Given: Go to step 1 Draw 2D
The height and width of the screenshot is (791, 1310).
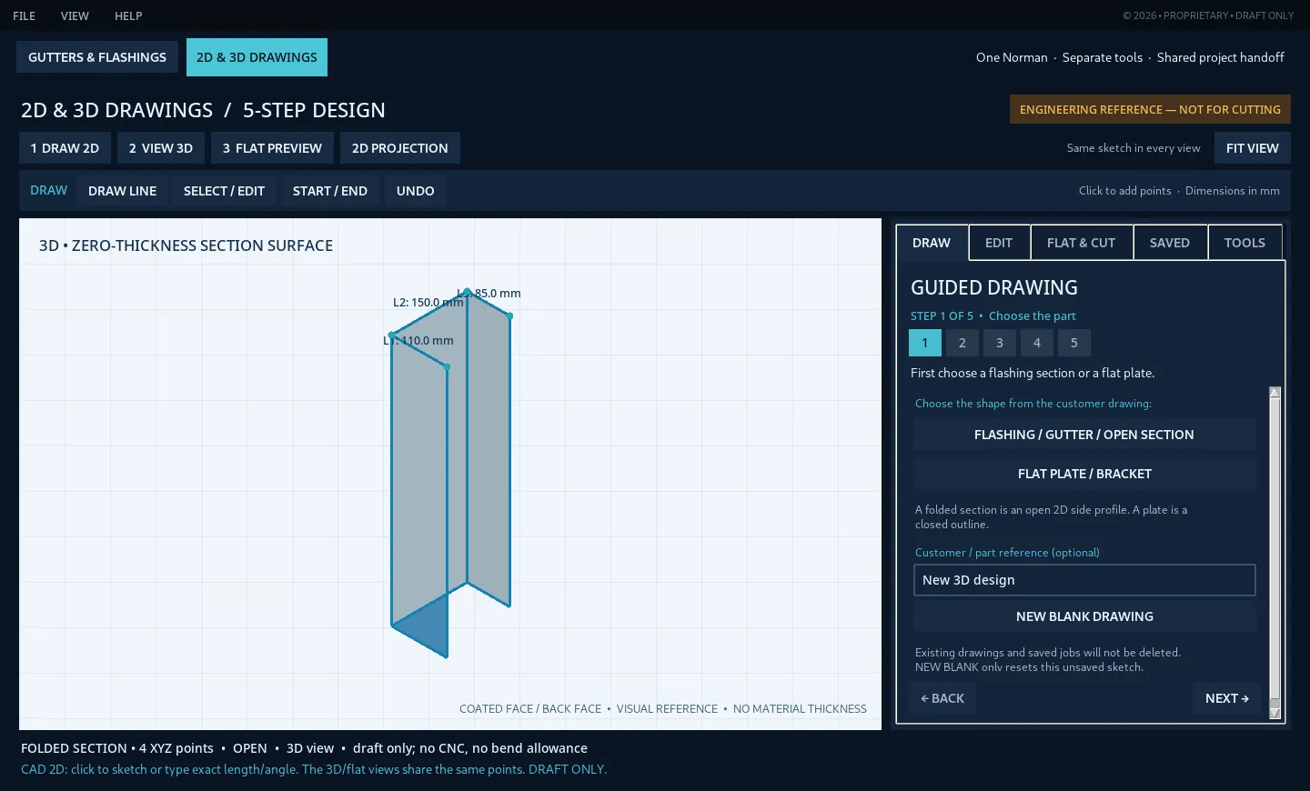Looking at the screenshot, I should pyautogui.click(x=65, y=148).
